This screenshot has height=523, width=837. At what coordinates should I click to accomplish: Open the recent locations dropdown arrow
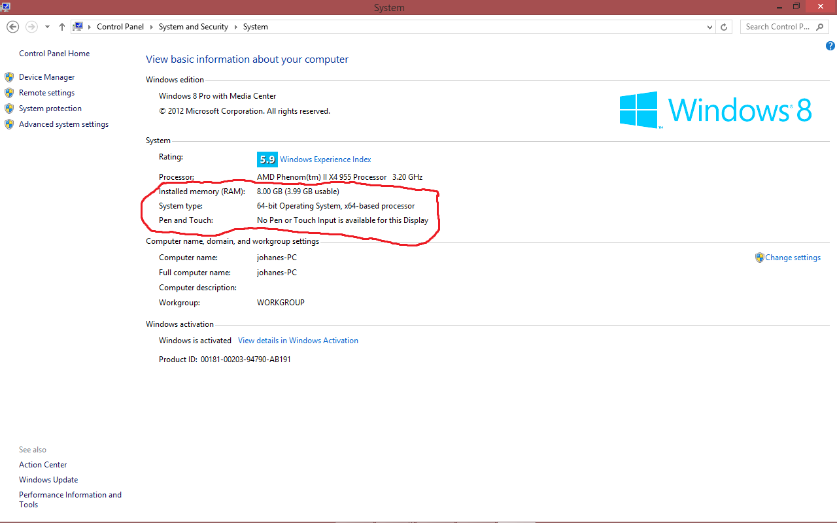click(x=46, y=26)
